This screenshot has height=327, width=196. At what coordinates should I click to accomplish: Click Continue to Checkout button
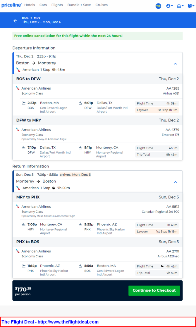[154, 290]
